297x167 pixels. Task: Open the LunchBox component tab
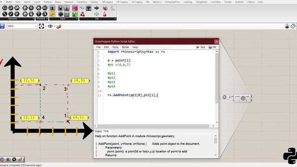pyautogui.click(x=216, y=2)
